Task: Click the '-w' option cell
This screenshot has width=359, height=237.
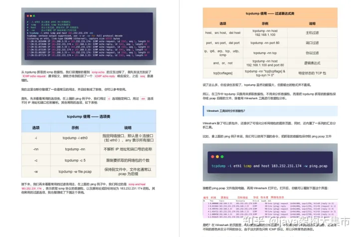Action: (x=36, y=172)
